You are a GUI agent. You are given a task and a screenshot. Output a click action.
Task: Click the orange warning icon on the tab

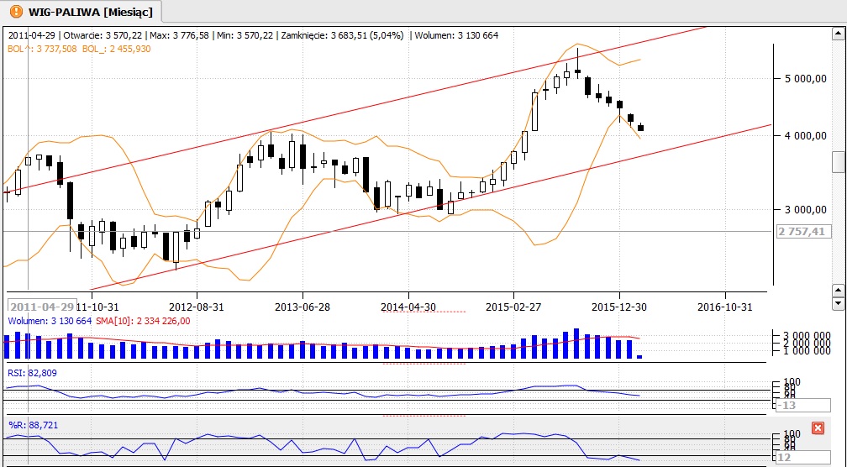[17, 11]
